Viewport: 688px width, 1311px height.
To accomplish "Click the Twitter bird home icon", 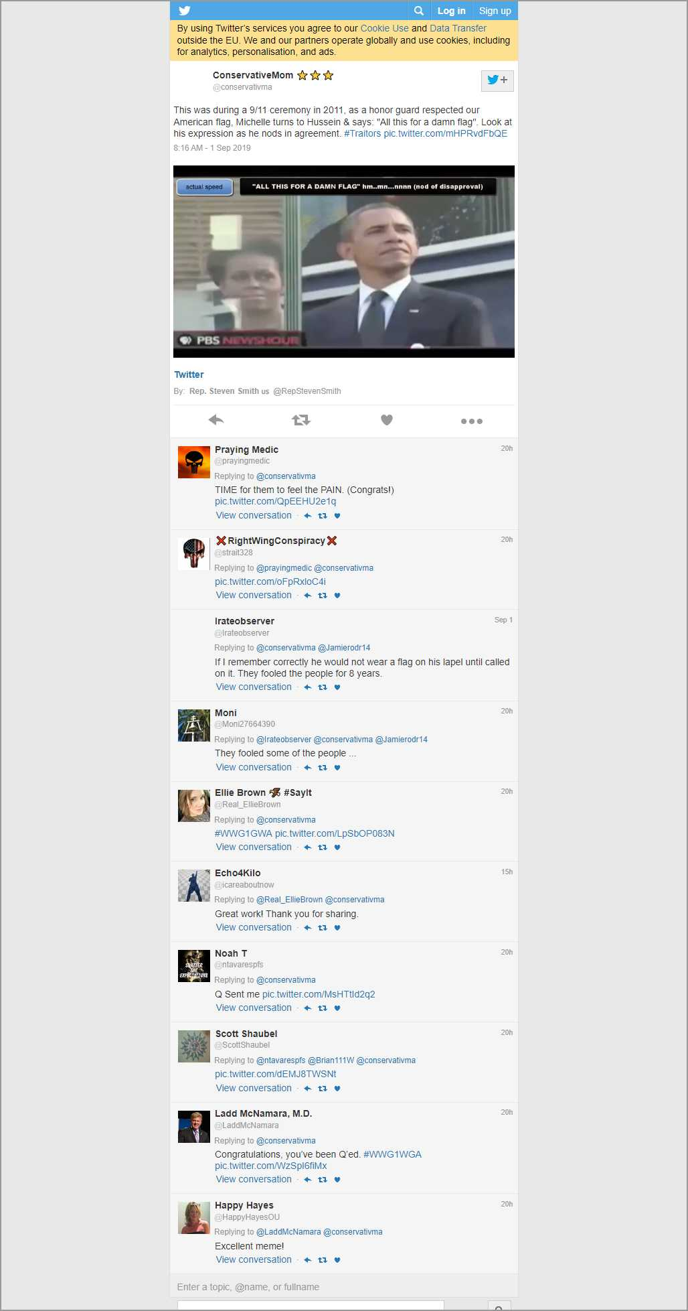I will (185, 11).
